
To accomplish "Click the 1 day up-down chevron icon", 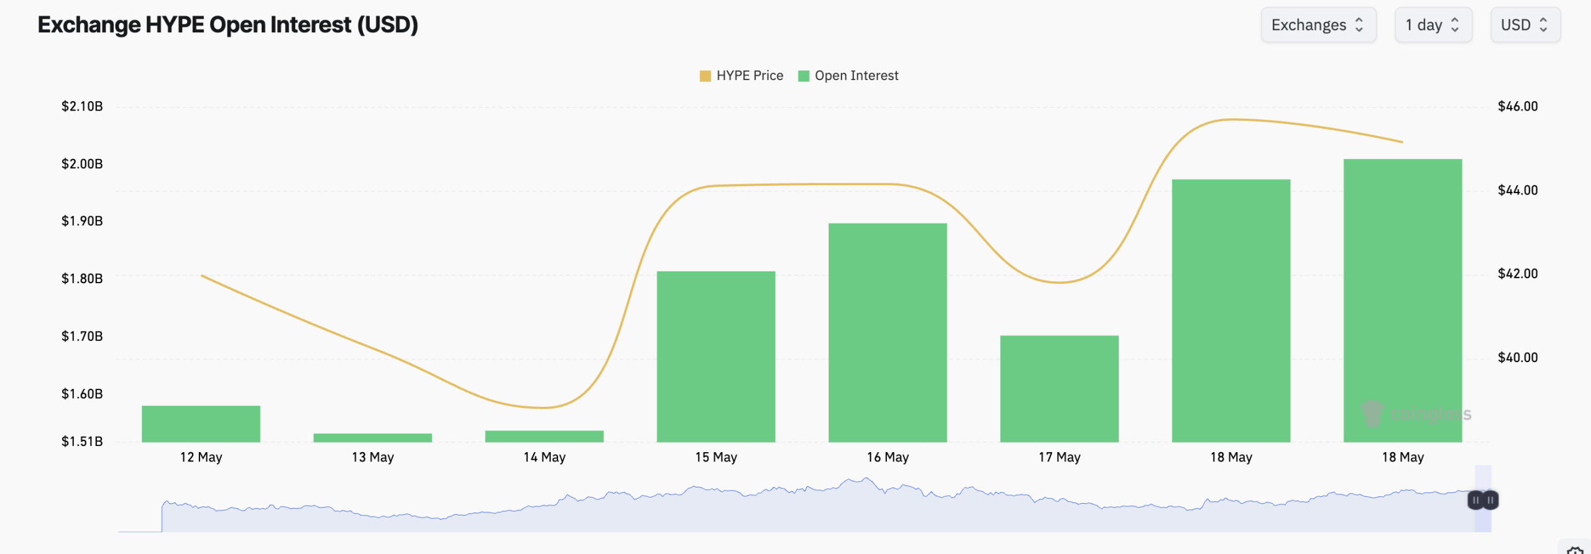I will (x=1455, y=25).
